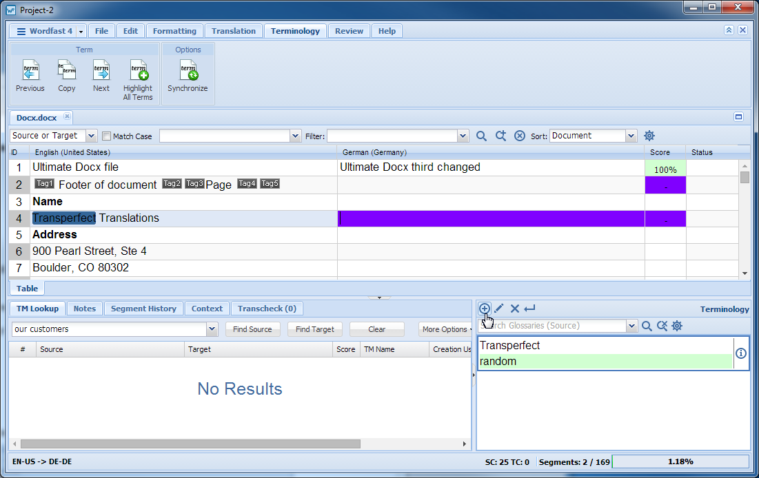759x478 pixels.
Task: Insert the term using the return arrow icon
Action: (530, 308)
